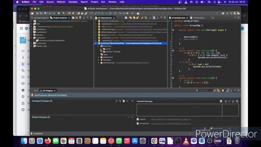Expand the Remotes node
Screen dimensions: 261x147
[98, 60]
